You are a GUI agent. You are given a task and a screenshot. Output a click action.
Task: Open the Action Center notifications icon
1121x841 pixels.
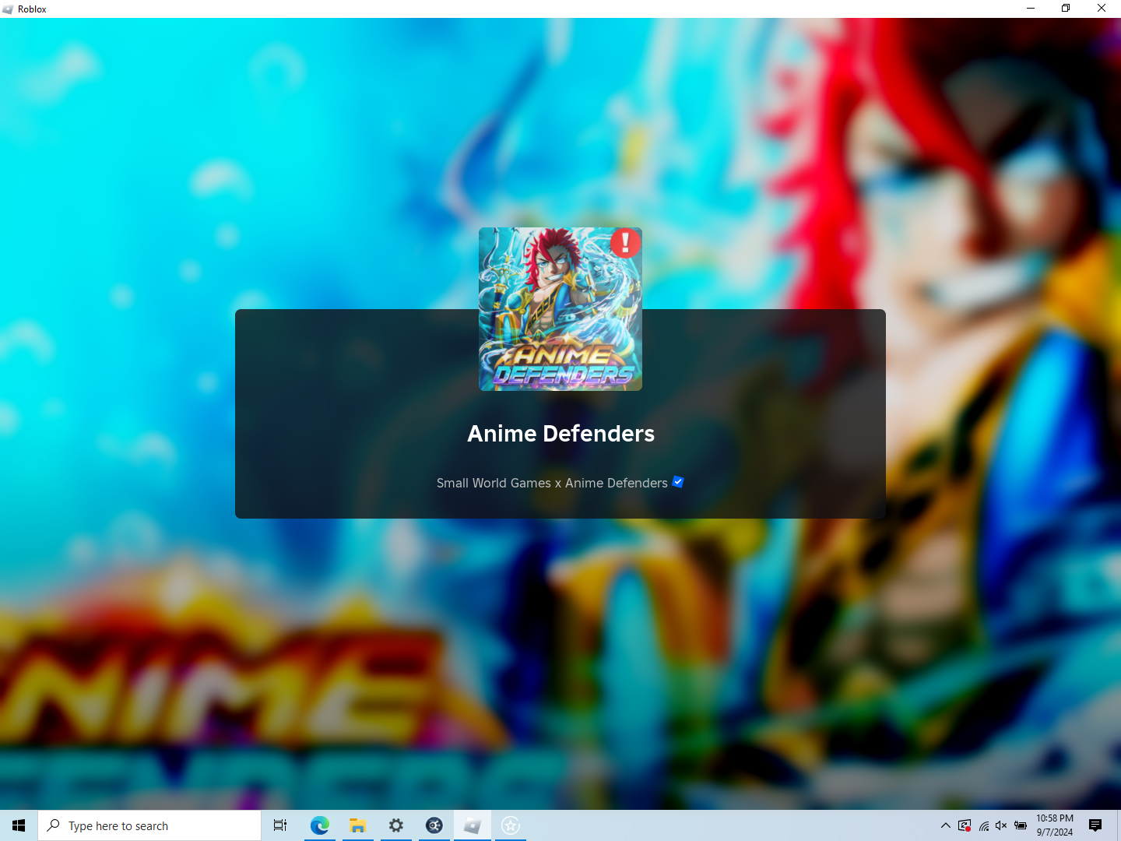click(1095, 825)
